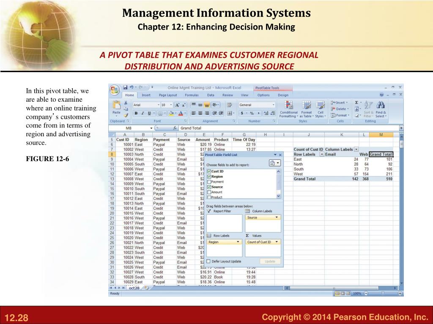Open the Column Labels filter dropdown
Viewport: 433px width, 324px height.
pos(356,149)
